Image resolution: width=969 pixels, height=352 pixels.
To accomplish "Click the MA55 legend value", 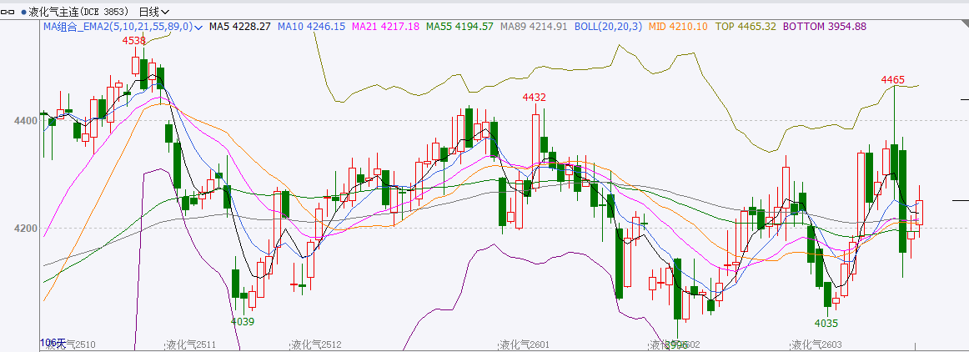I will pyautogui.click(x=459, y=27).
